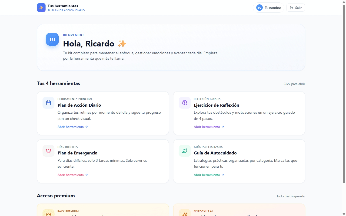Click the brain icon for Ejercicios de Reflexión
The image size is (346, 216).
(x=185, y=103)
